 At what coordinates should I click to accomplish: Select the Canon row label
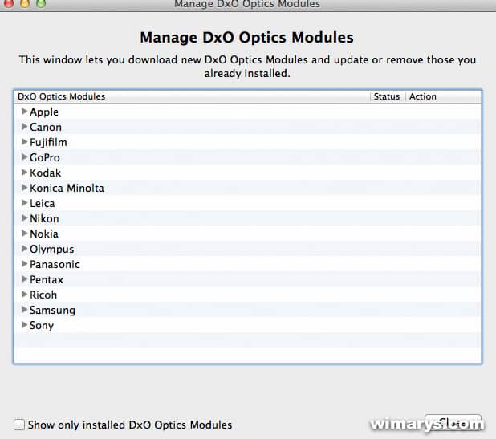pos(46,127)
